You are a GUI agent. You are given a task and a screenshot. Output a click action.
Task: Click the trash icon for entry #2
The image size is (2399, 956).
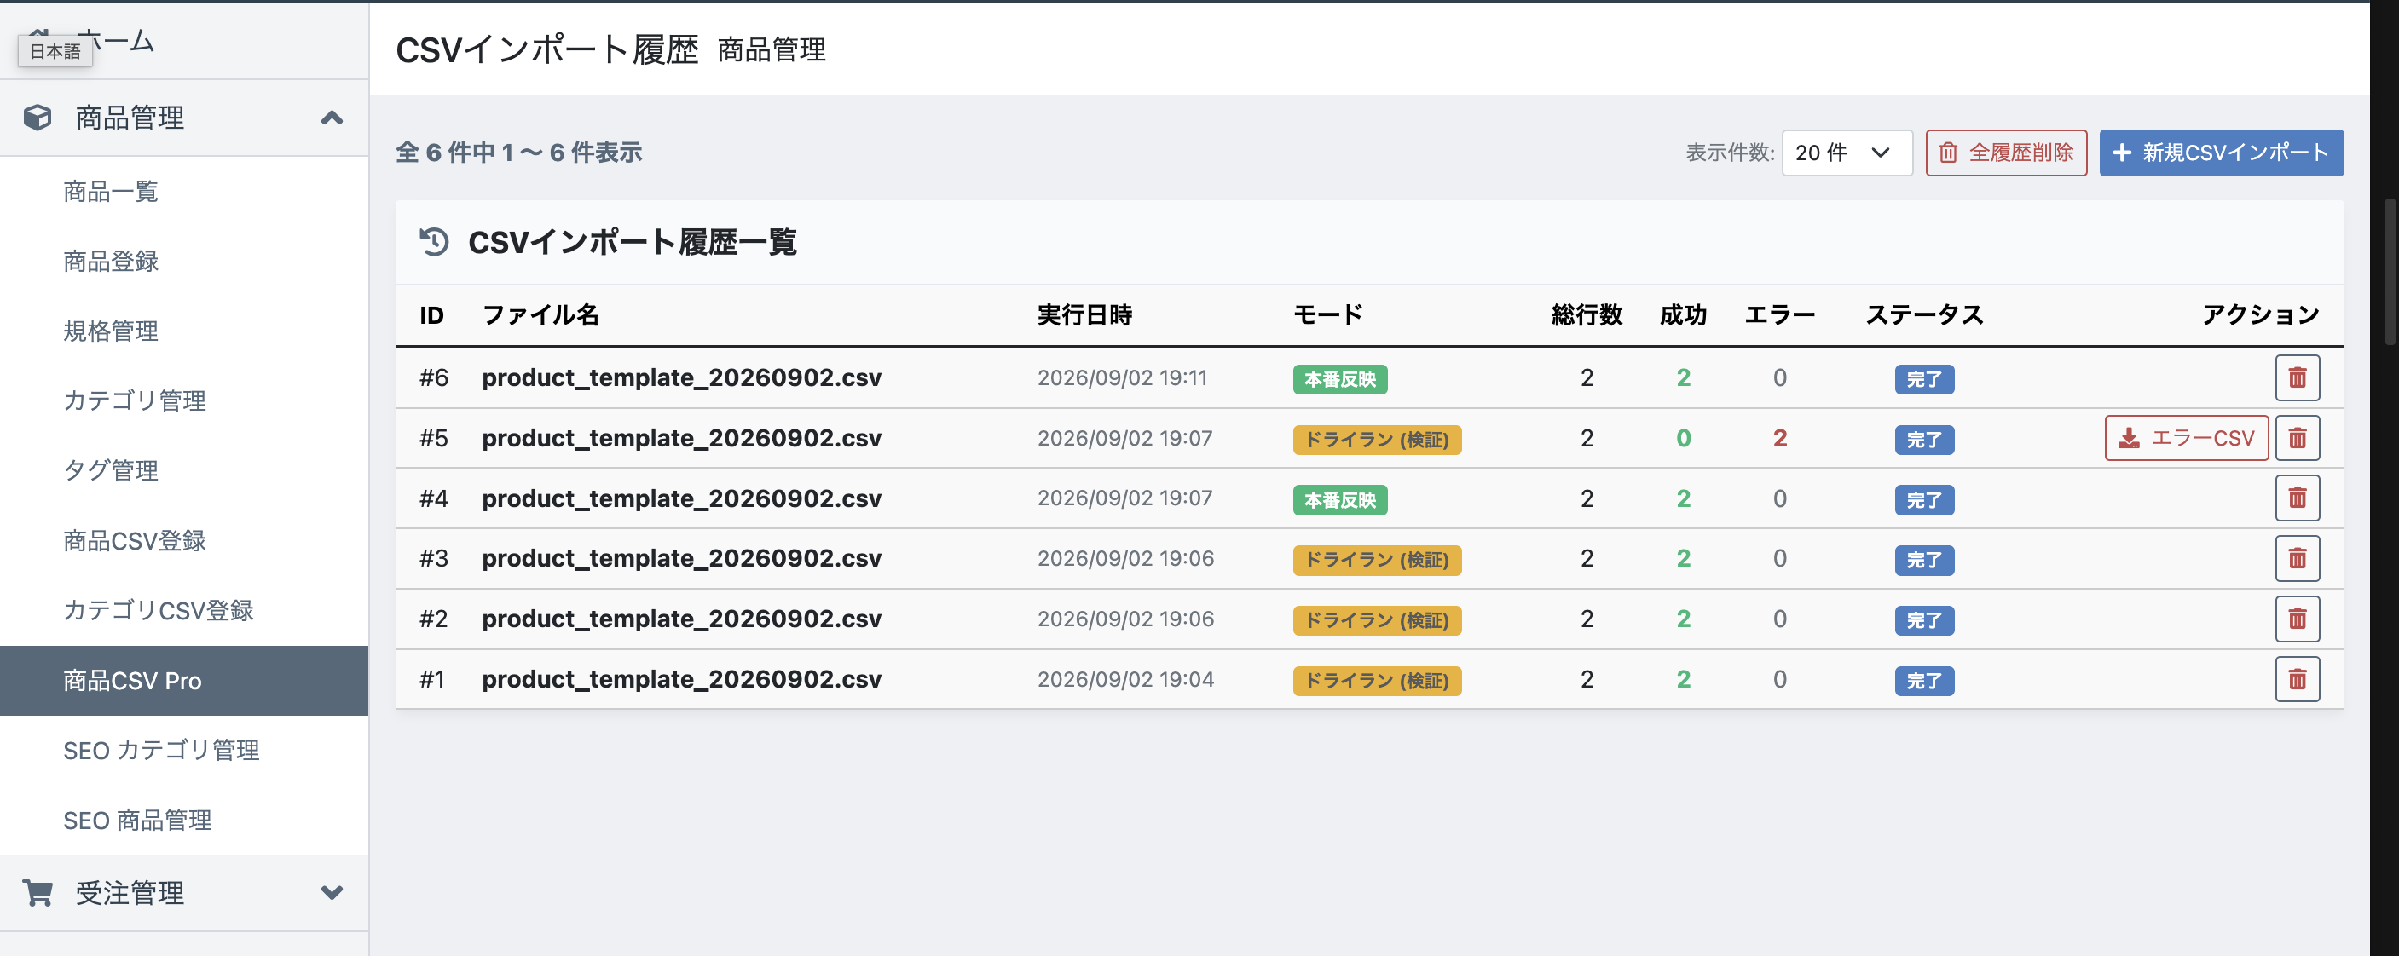[x=2297, y=619]
